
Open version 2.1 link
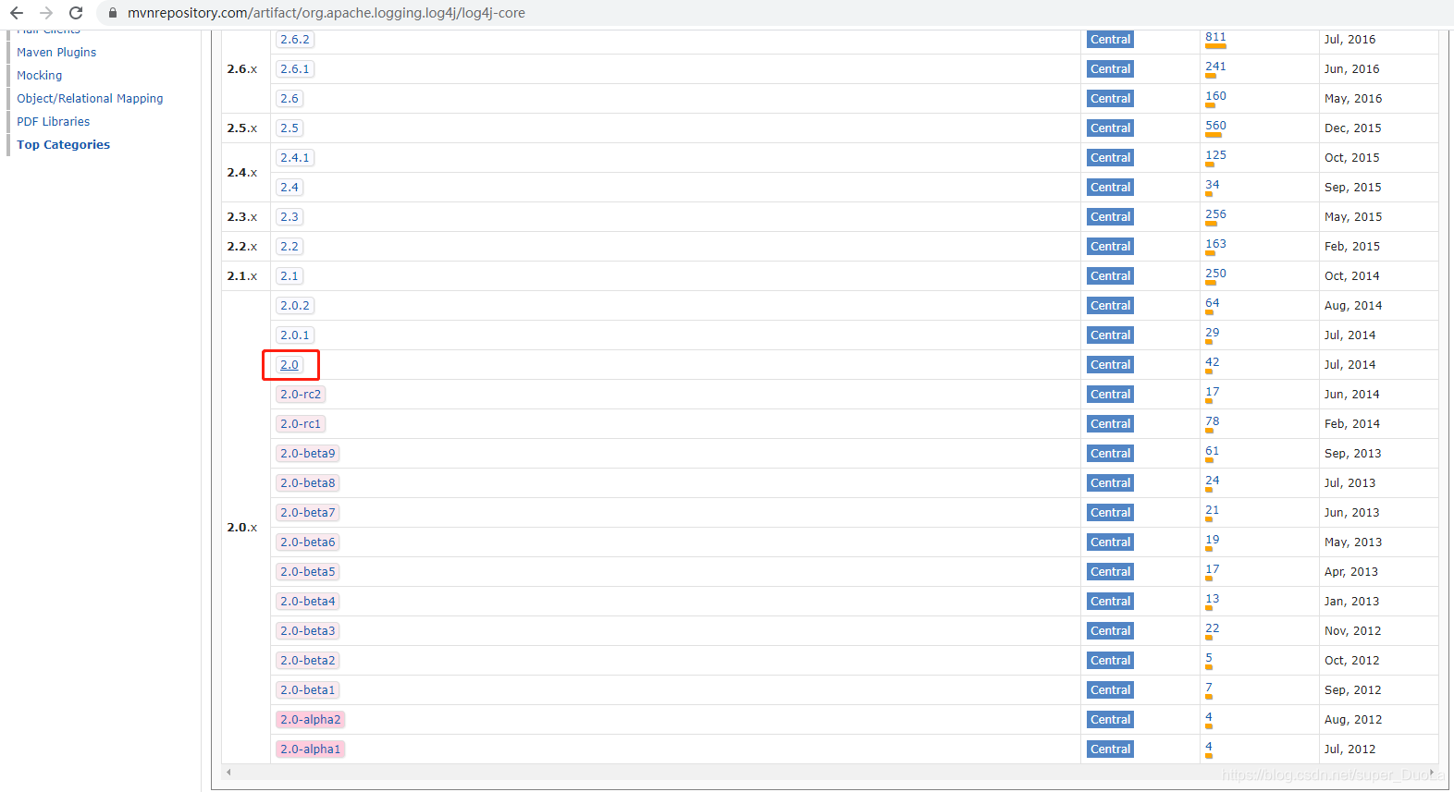[290, 276]
